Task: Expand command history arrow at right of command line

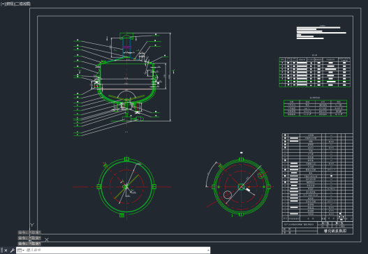Action: 208,251
